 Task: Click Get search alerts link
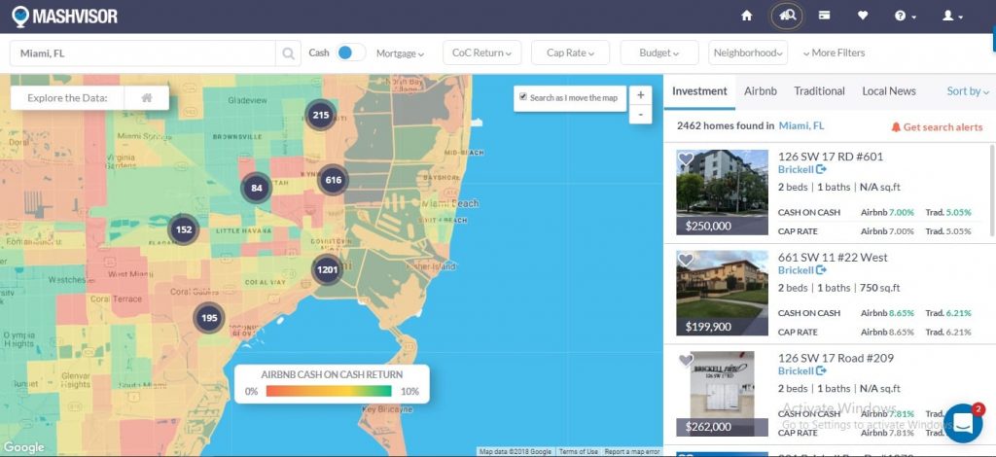pos(937,127)
